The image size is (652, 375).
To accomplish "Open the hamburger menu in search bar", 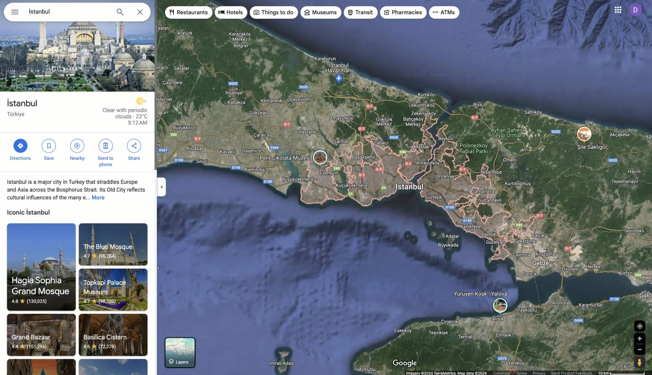I will point(15,12).
